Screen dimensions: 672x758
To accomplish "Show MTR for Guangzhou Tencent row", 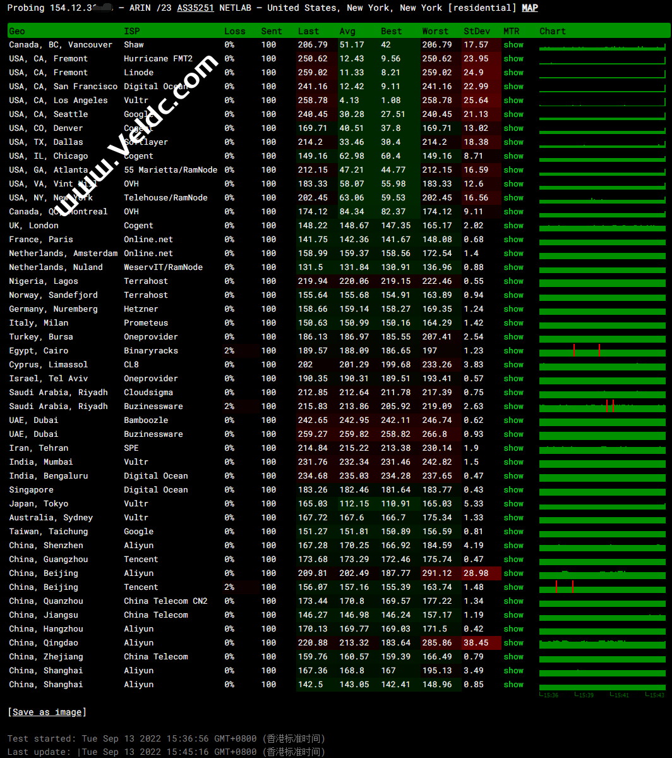I will tap(513, 559).
